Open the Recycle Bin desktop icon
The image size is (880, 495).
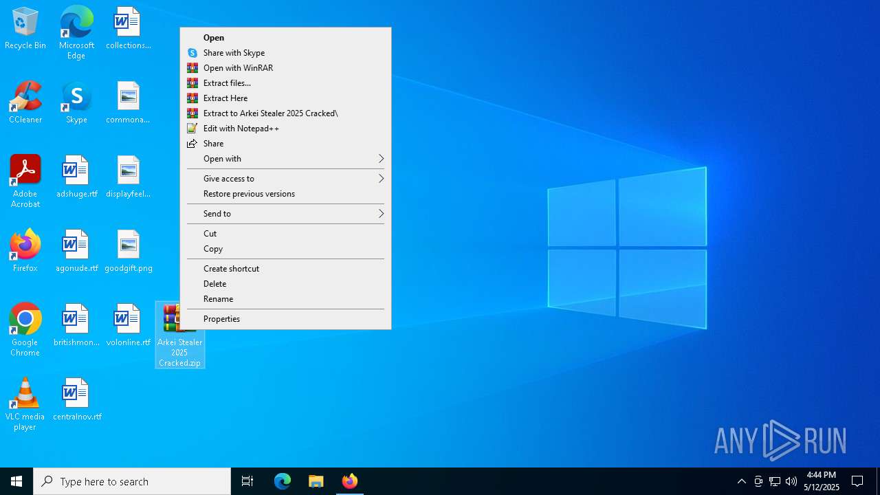(x=25, y=29)
